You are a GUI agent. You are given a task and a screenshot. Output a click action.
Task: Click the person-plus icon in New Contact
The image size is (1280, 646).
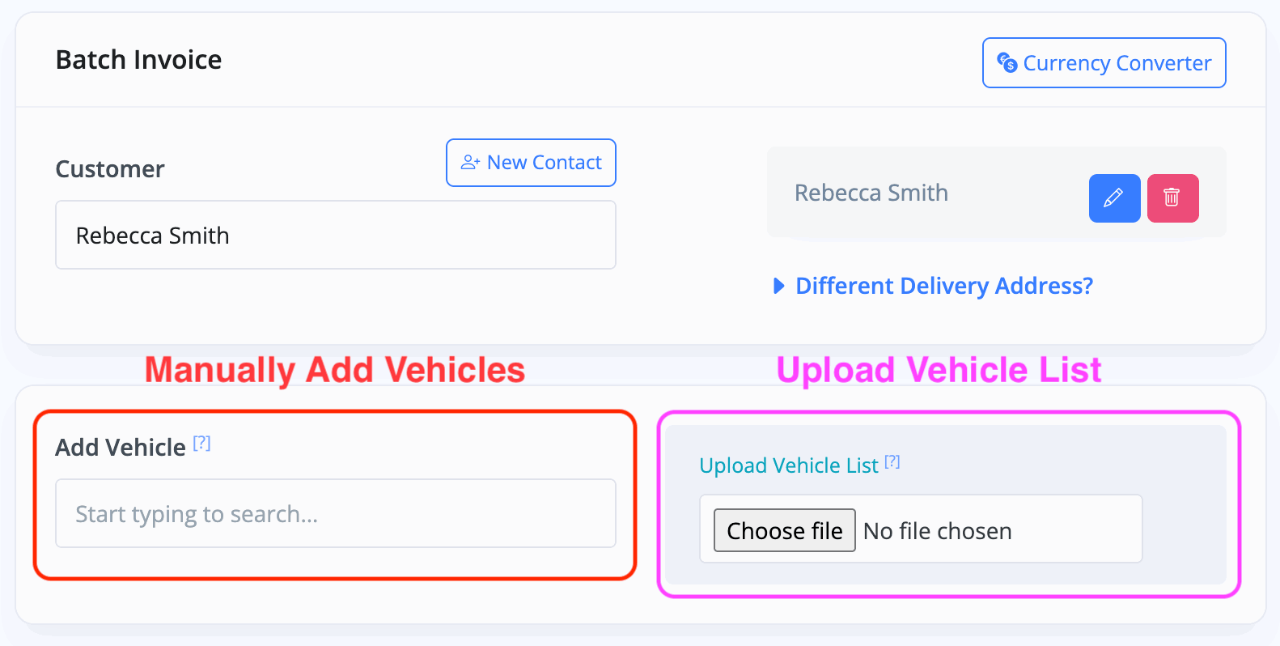point(470,163)
